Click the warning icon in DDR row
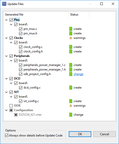Viewport: 119px width, 144px height. [71, 106]
